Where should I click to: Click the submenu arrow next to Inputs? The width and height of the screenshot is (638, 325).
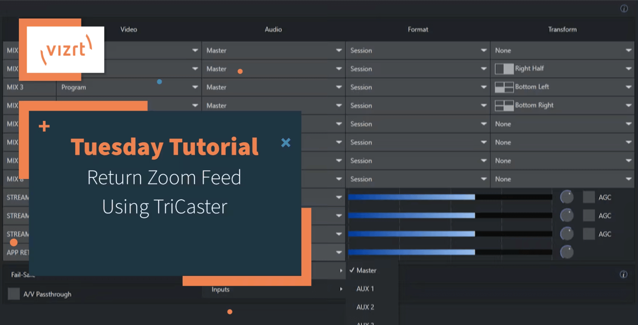pyautogui.click(x=341, y=289)
